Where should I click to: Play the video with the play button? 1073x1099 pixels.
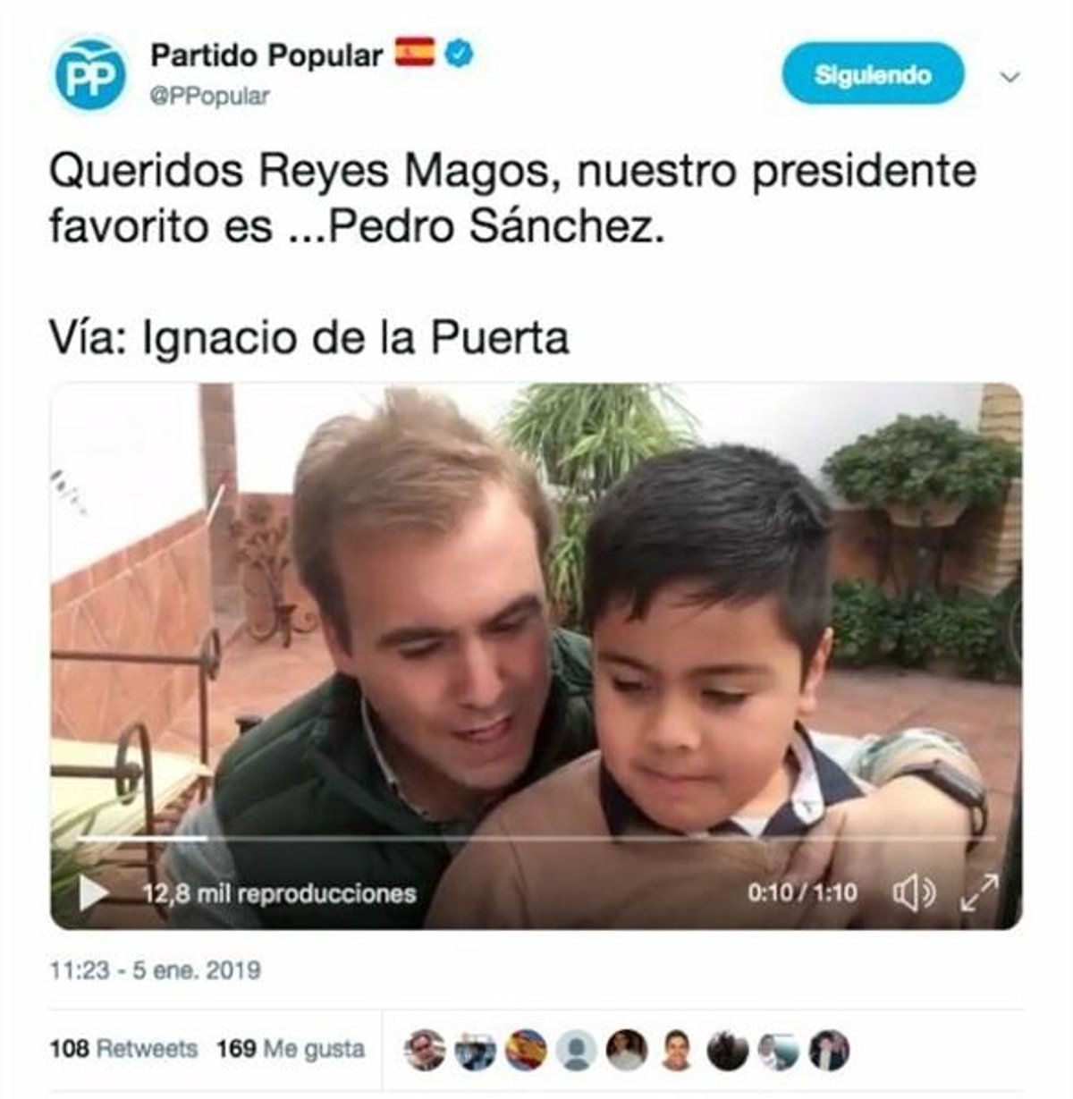92,892
